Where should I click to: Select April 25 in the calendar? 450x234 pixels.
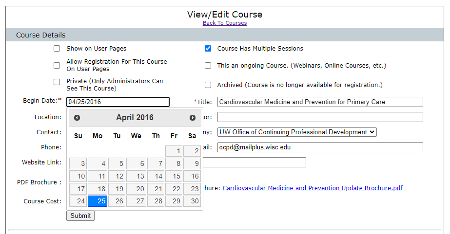98,201
